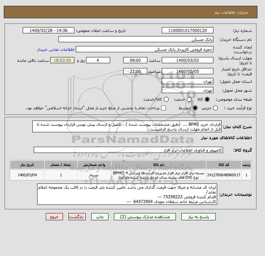Click the بازگشت back button
The height and width of the screenshot is (256, 265).
pyautogui.click(x=77, y=217)
